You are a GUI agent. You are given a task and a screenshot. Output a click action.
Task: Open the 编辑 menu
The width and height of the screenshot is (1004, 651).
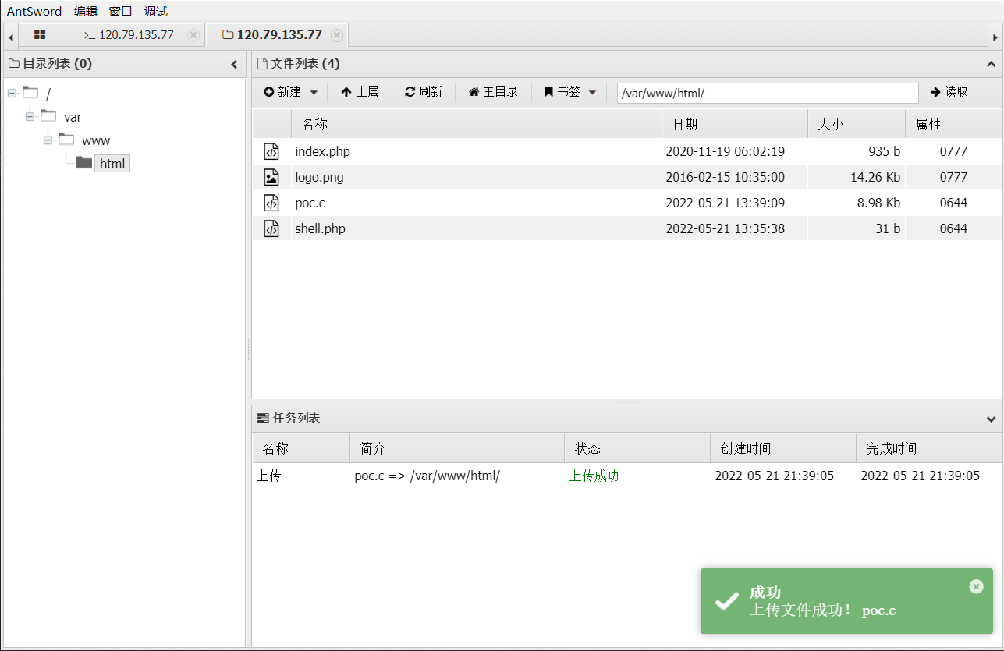[86, 11]
